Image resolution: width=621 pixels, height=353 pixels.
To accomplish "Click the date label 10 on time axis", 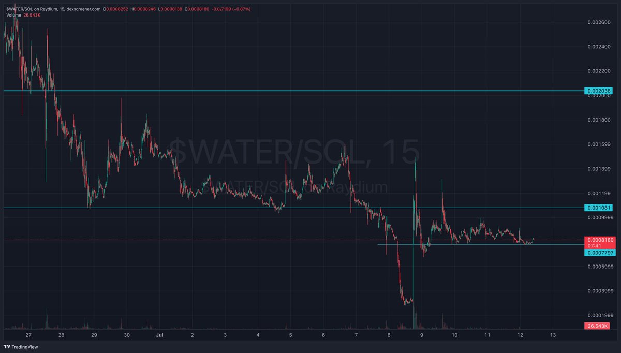I will pyautogui.click(x=454, y=335).
